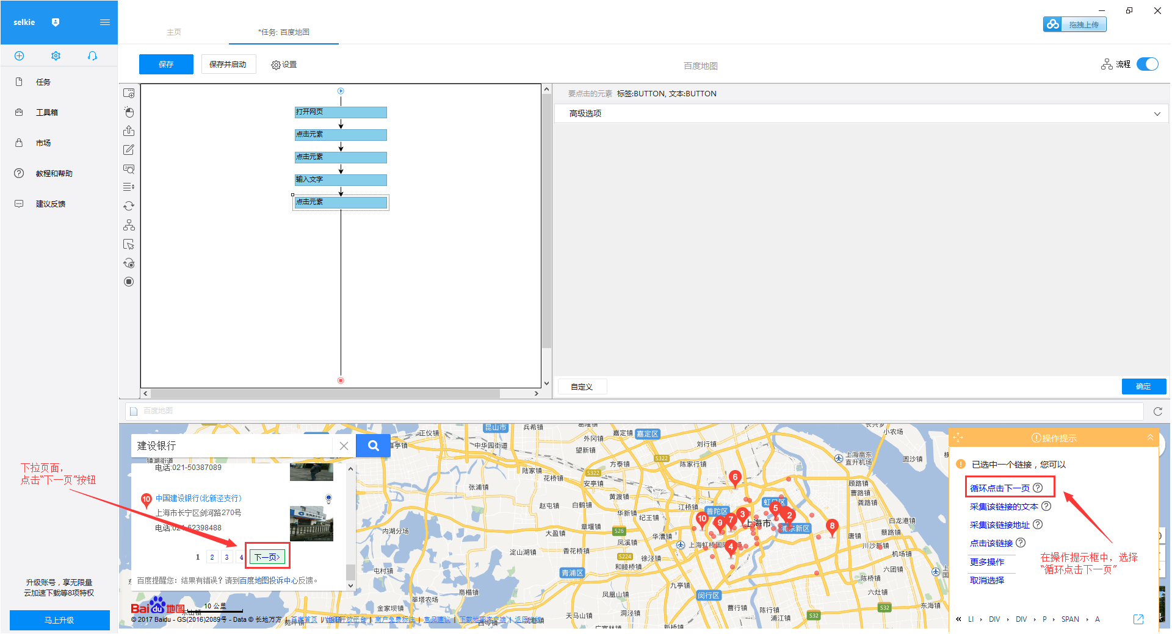The image size is (1172, 634).
Task: Click the headset support icon
Action: pos(92,56)
